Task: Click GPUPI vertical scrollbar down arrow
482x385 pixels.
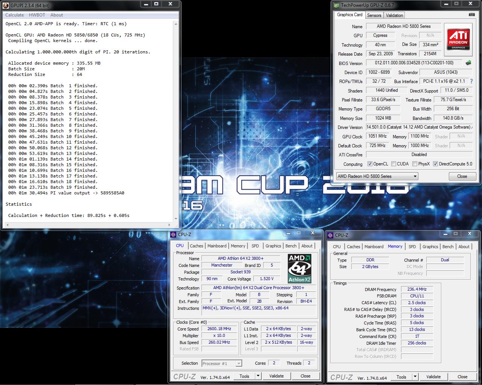Action: click(x=176, y=218)
